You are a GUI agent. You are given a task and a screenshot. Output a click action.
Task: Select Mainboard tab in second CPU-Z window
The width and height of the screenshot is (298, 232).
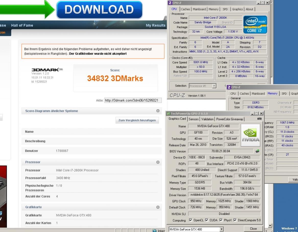click(x=258, y=94)
